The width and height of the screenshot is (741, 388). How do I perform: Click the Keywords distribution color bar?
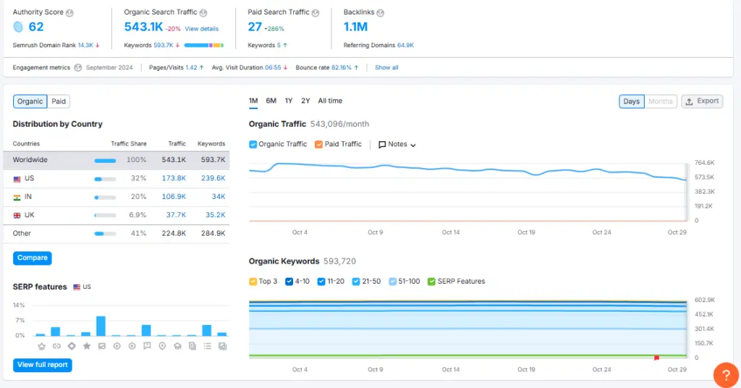point(204,45)
